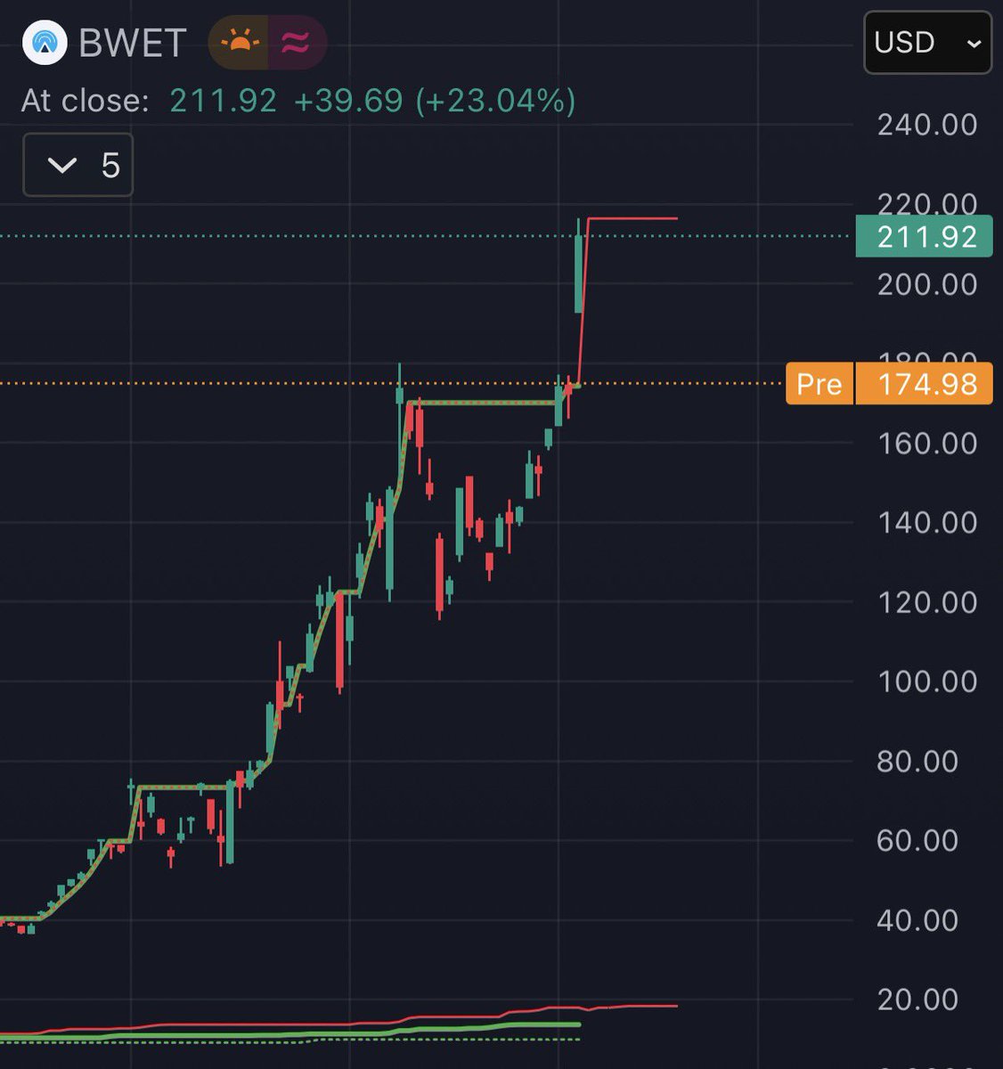Click the 160.00 price axis label
This screenshot has height=1069, width=1003.
(927, 443)
